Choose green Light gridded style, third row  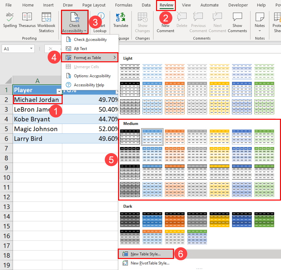point(264,107)
